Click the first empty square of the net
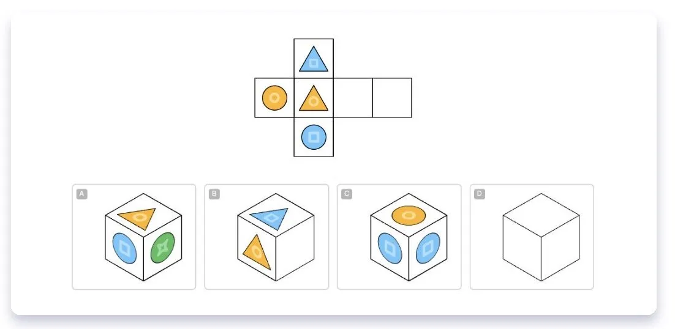The image size is (675, 329). pos(353,97)
